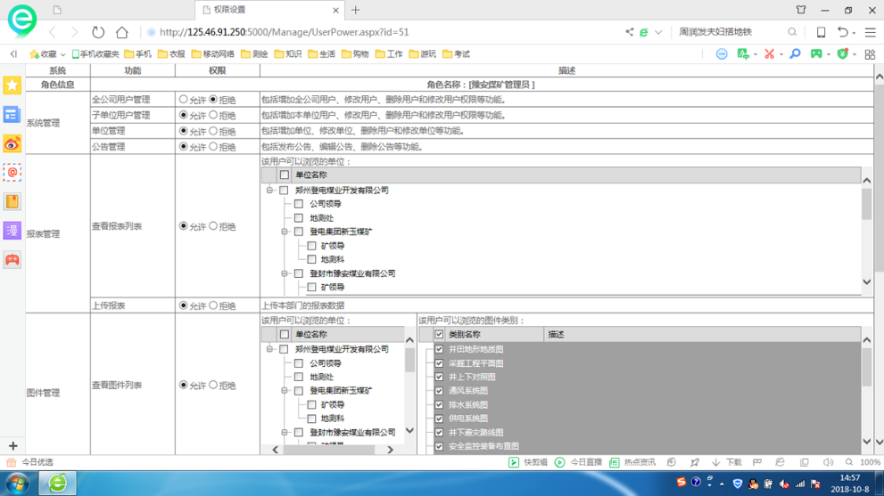Go to the browser home page icon
The image size is (884, 496).
pyautogui.click(x=122, y=32)
